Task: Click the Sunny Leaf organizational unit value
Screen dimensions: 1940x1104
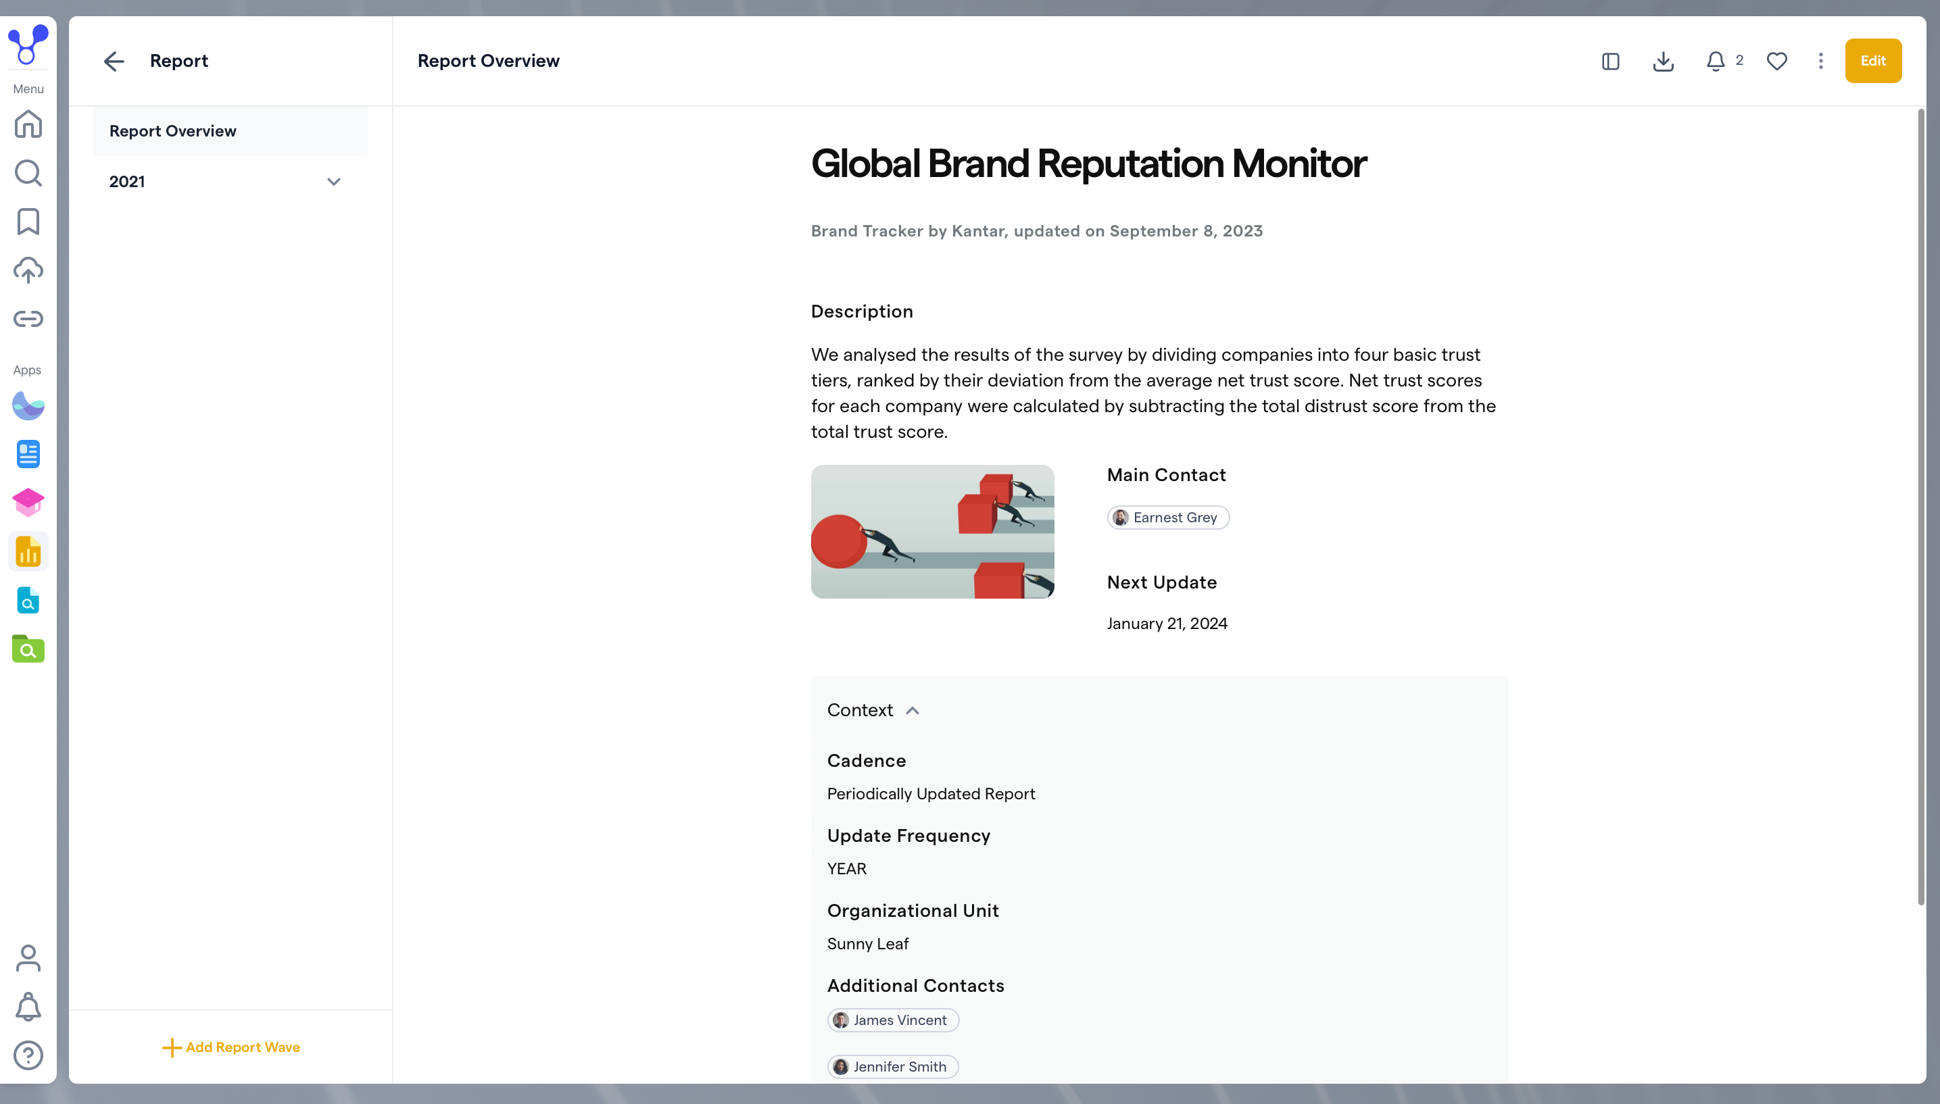Action: (x=868, y=943)
